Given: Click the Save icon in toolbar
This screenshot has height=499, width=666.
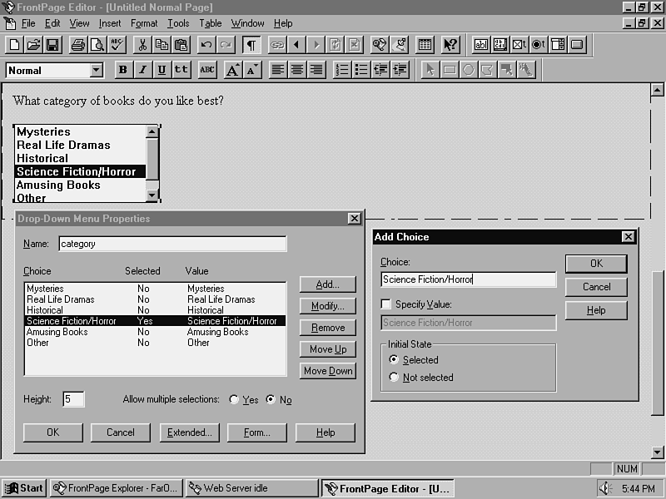Looking at the screenshot, I should [x=52, y=45].
